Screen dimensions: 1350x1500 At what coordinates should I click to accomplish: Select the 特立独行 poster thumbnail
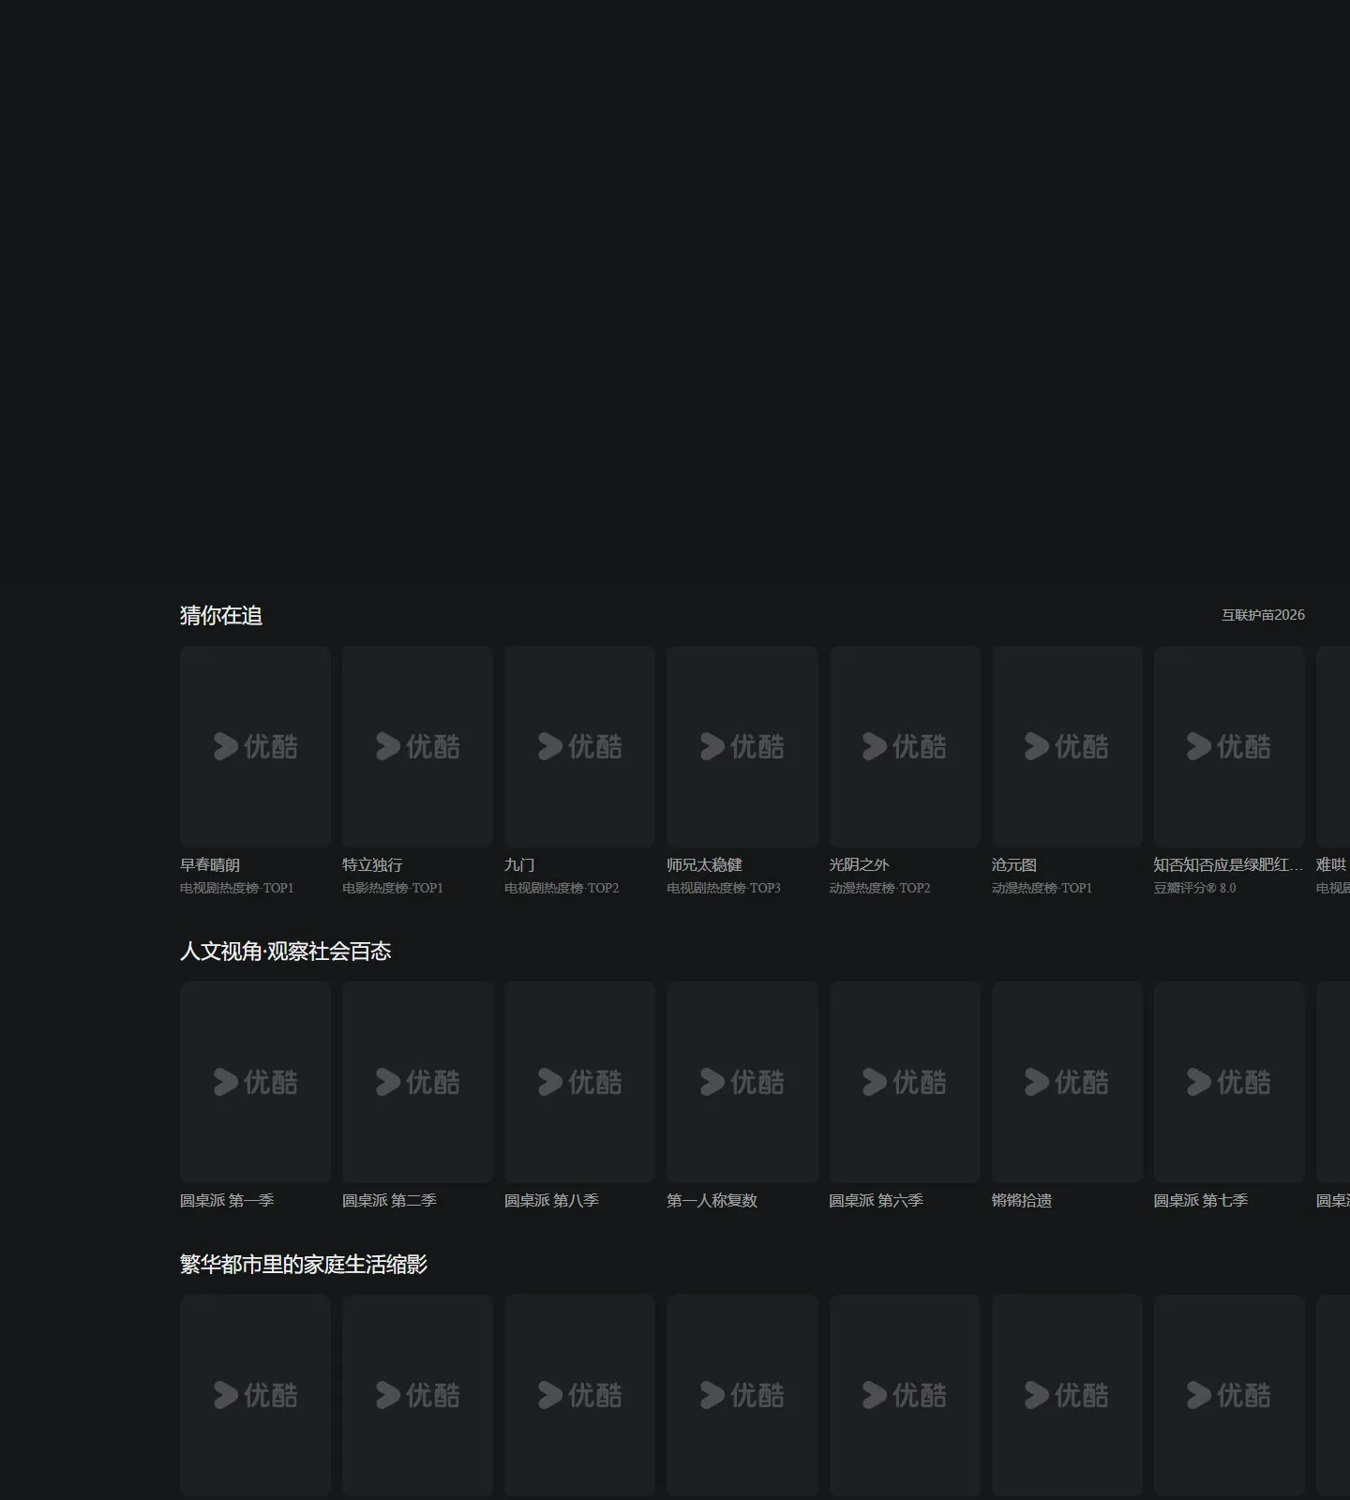coord(418,746)
